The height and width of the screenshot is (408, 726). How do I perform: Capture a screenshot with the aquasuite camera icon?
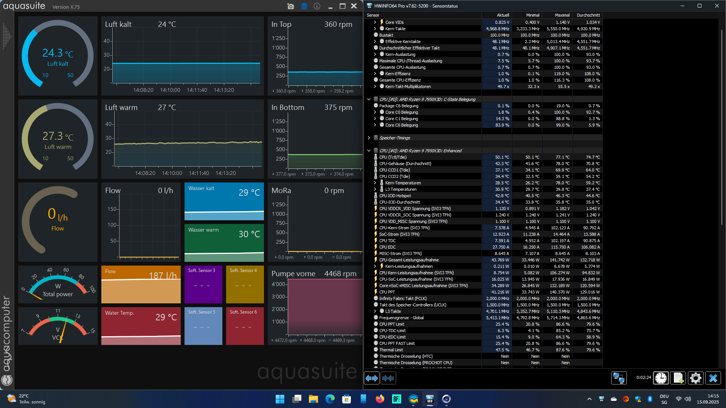(291, 6)
